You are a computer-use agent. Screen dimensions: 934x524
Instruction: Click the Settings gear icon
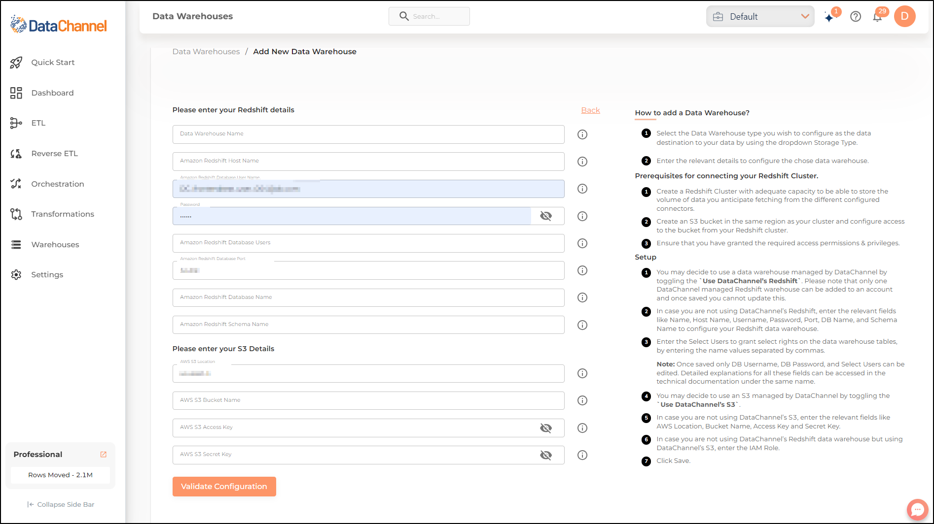click(16, 275)
